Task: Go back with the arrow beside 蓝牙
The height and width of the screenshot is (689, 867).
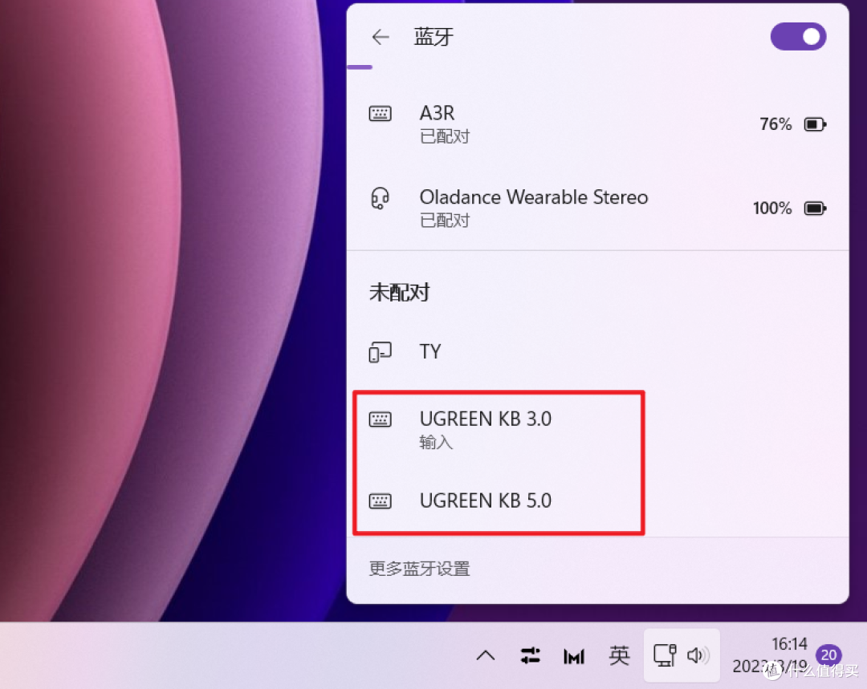Action: (381, 37)
